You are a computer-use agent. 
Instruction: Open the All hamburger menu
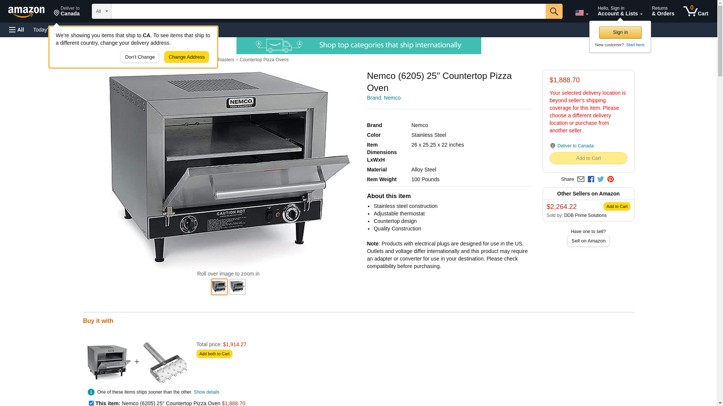(17, 30)
